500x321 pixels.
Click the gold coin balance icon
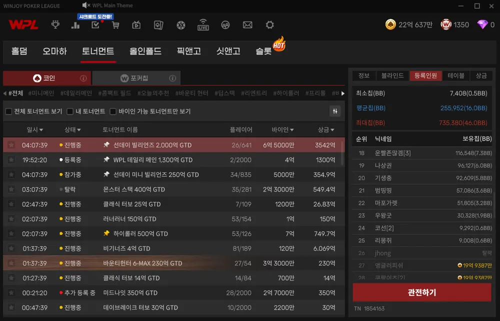pyautogui.click(x=390, y=24)
